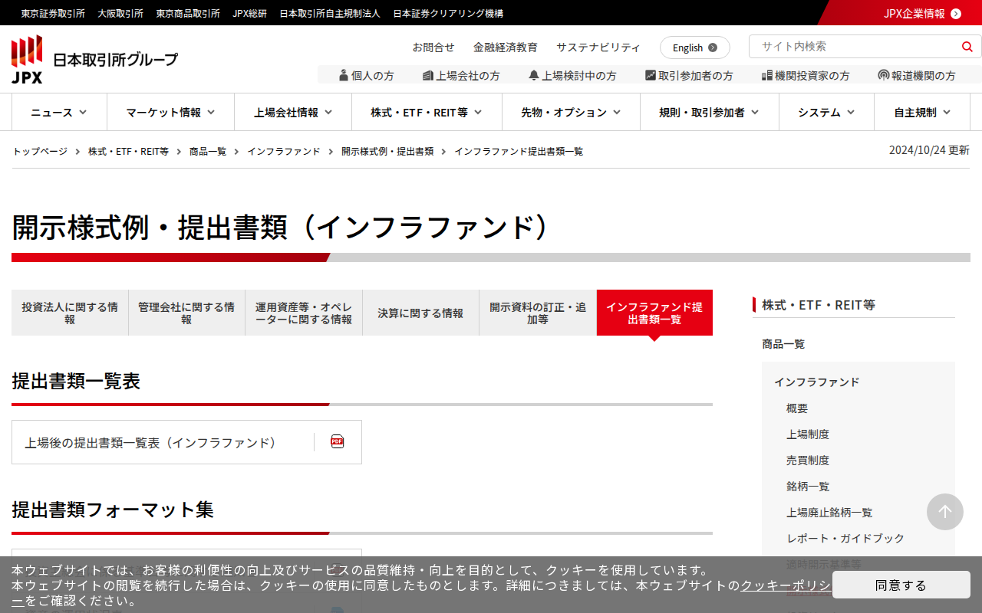
Task: Open 日本証券クリアリング機構 link
Action: point(448,13)
